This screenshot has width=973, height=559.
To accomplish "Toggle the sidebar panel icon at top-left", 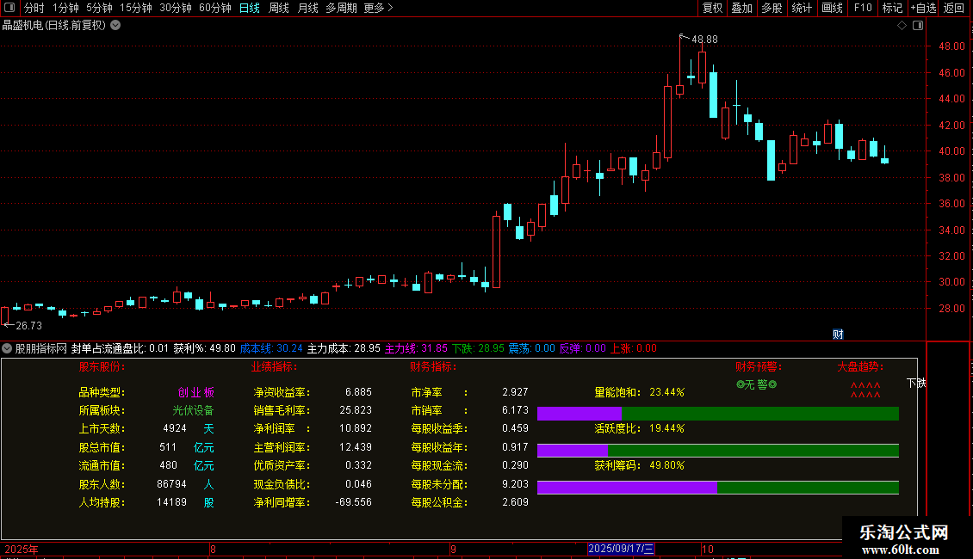I will (9, 8).
